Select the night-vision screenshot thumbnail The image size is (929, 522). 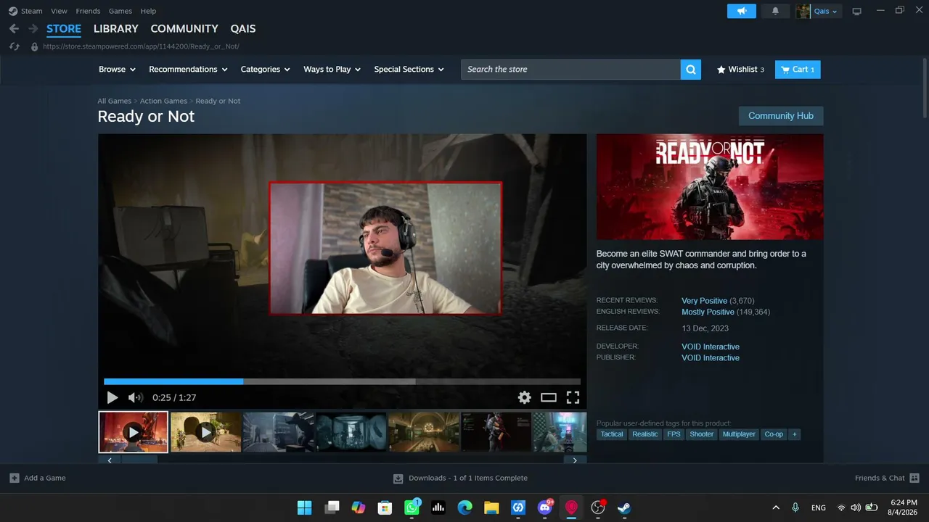click(351, 432)
